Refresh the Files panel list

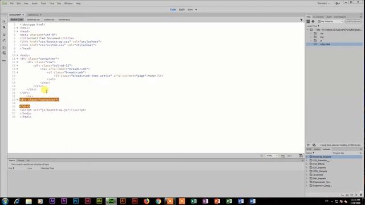[x=308, y=145]
